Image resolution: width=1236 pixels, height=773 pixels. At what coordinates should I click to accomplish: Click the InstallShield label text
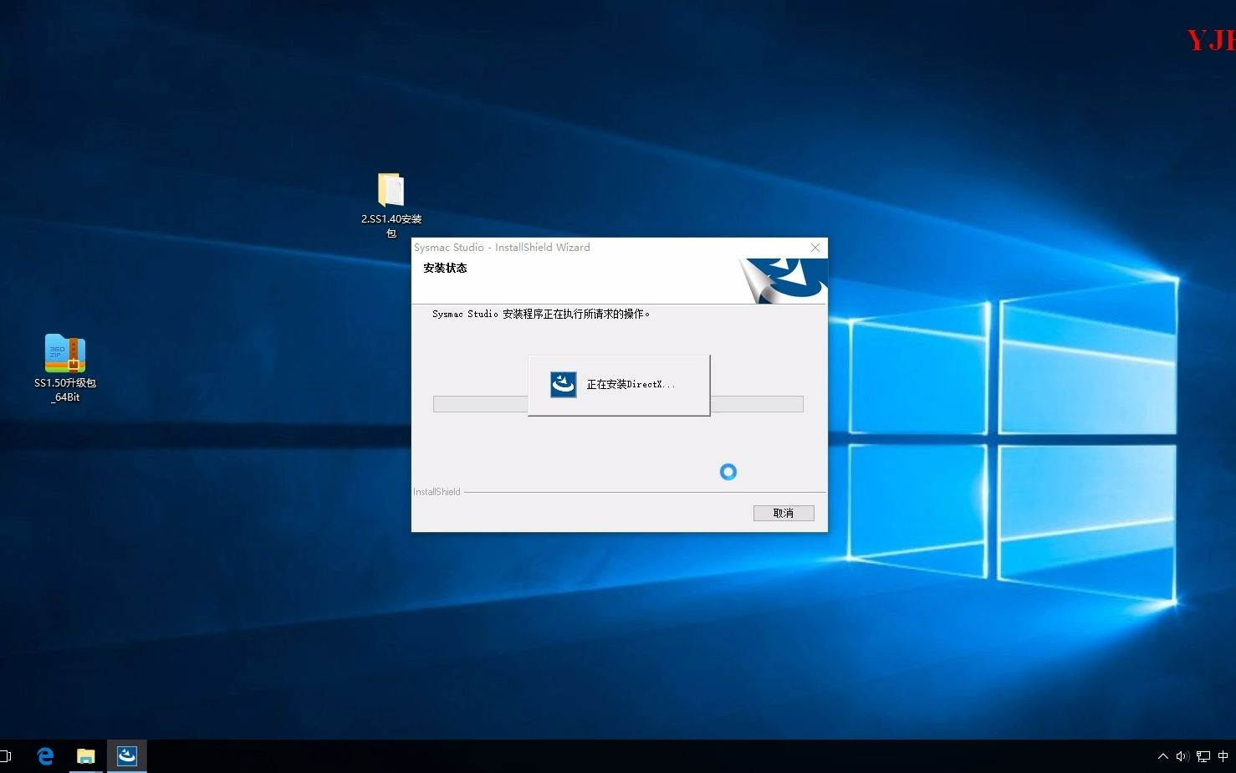tap(437, 492)
